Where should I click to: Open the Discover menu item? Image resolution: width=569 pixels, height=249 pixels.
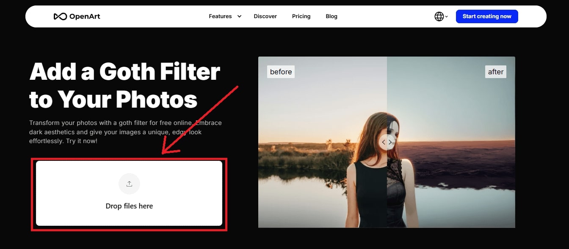(x=265, y=16)
